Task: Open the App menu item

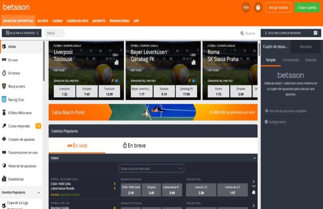Action: [x=136, y=21]
